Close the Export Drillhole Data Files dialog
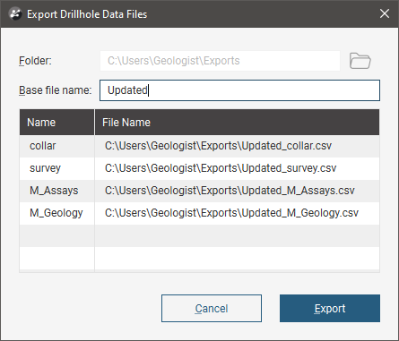Screen dimensions: 399x341 (x=385, y=13)
